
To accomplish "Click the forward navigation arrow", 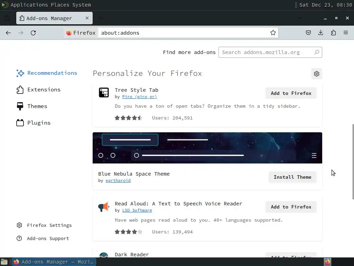I will point(21,33).
